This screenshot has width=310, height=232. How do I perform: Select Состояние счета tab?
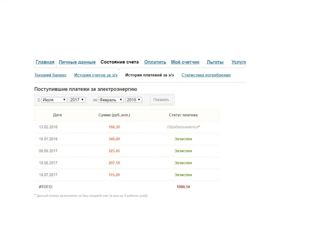point(120,62)
